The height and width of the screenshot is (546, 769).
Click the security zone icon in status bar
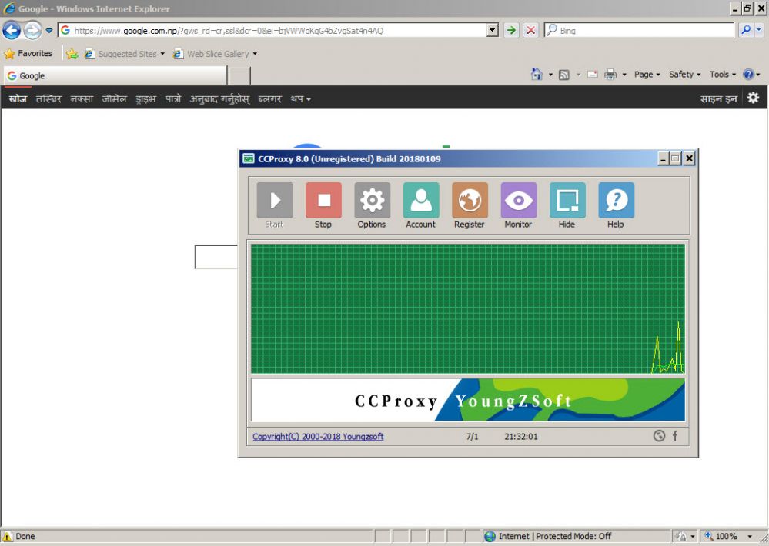[x=490, y=536]
